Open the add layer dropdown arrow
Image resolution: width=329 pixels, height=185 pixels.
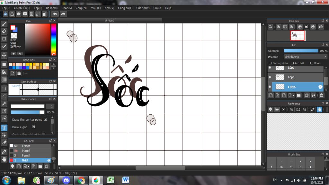[293, 95]
